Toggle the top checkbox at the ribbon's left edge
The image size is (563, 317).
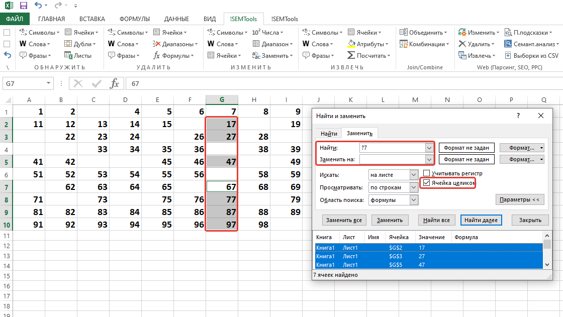pos(7,32)
